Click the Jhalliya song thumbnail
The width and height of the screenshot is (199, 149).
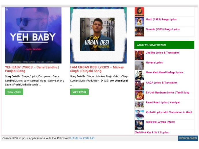pyautogui.click(x=139, y=55)
